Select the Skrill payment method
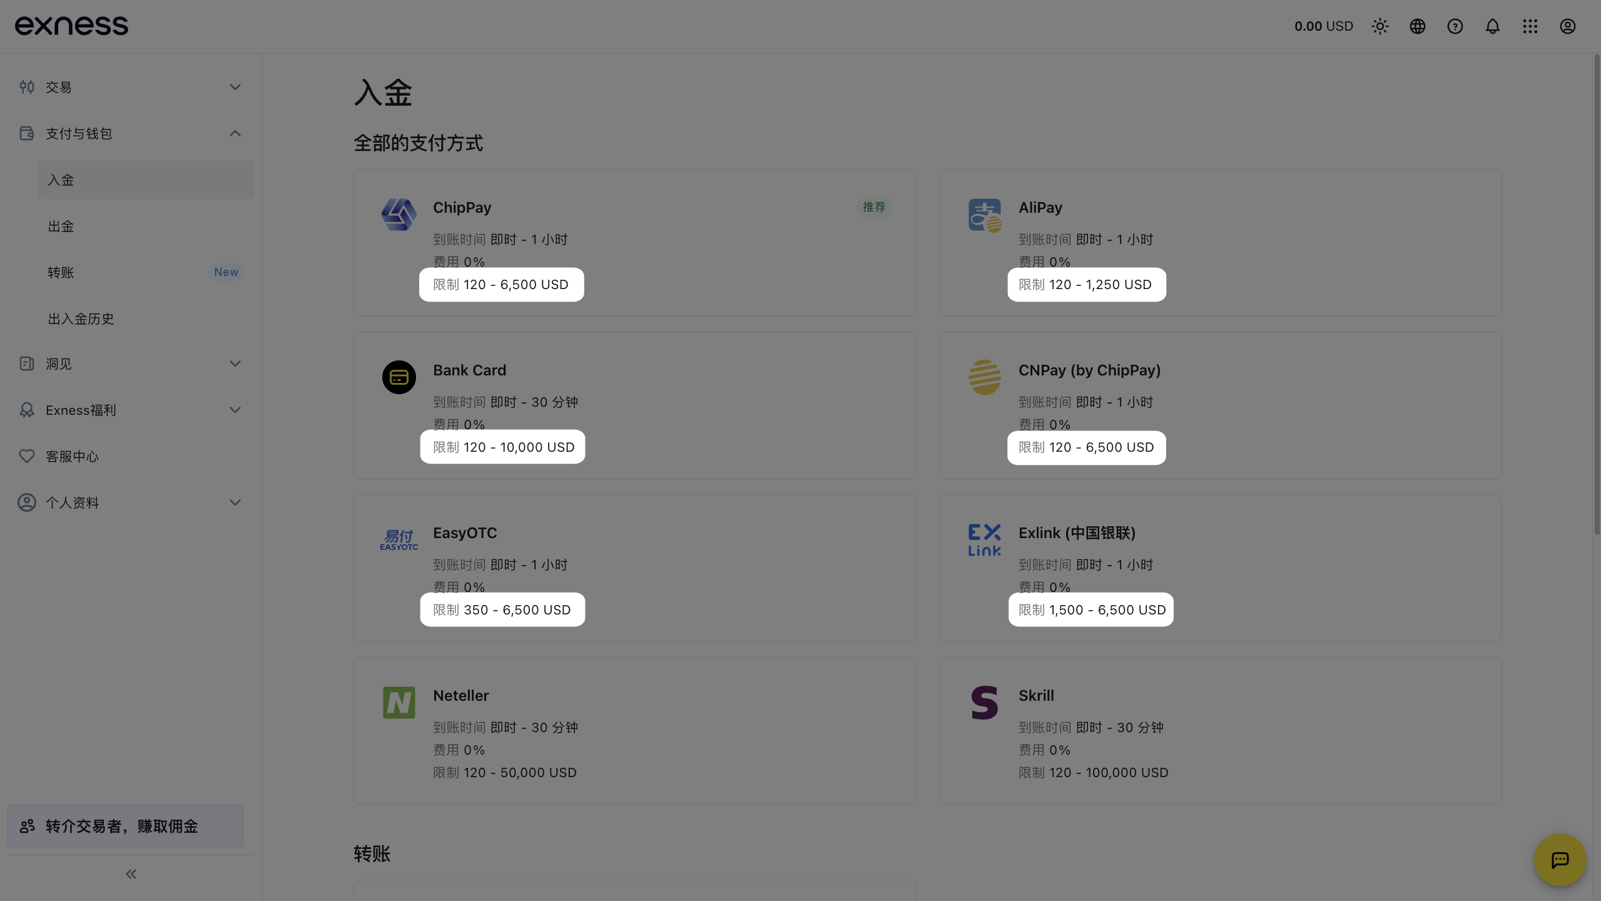 coord(1221,731)
